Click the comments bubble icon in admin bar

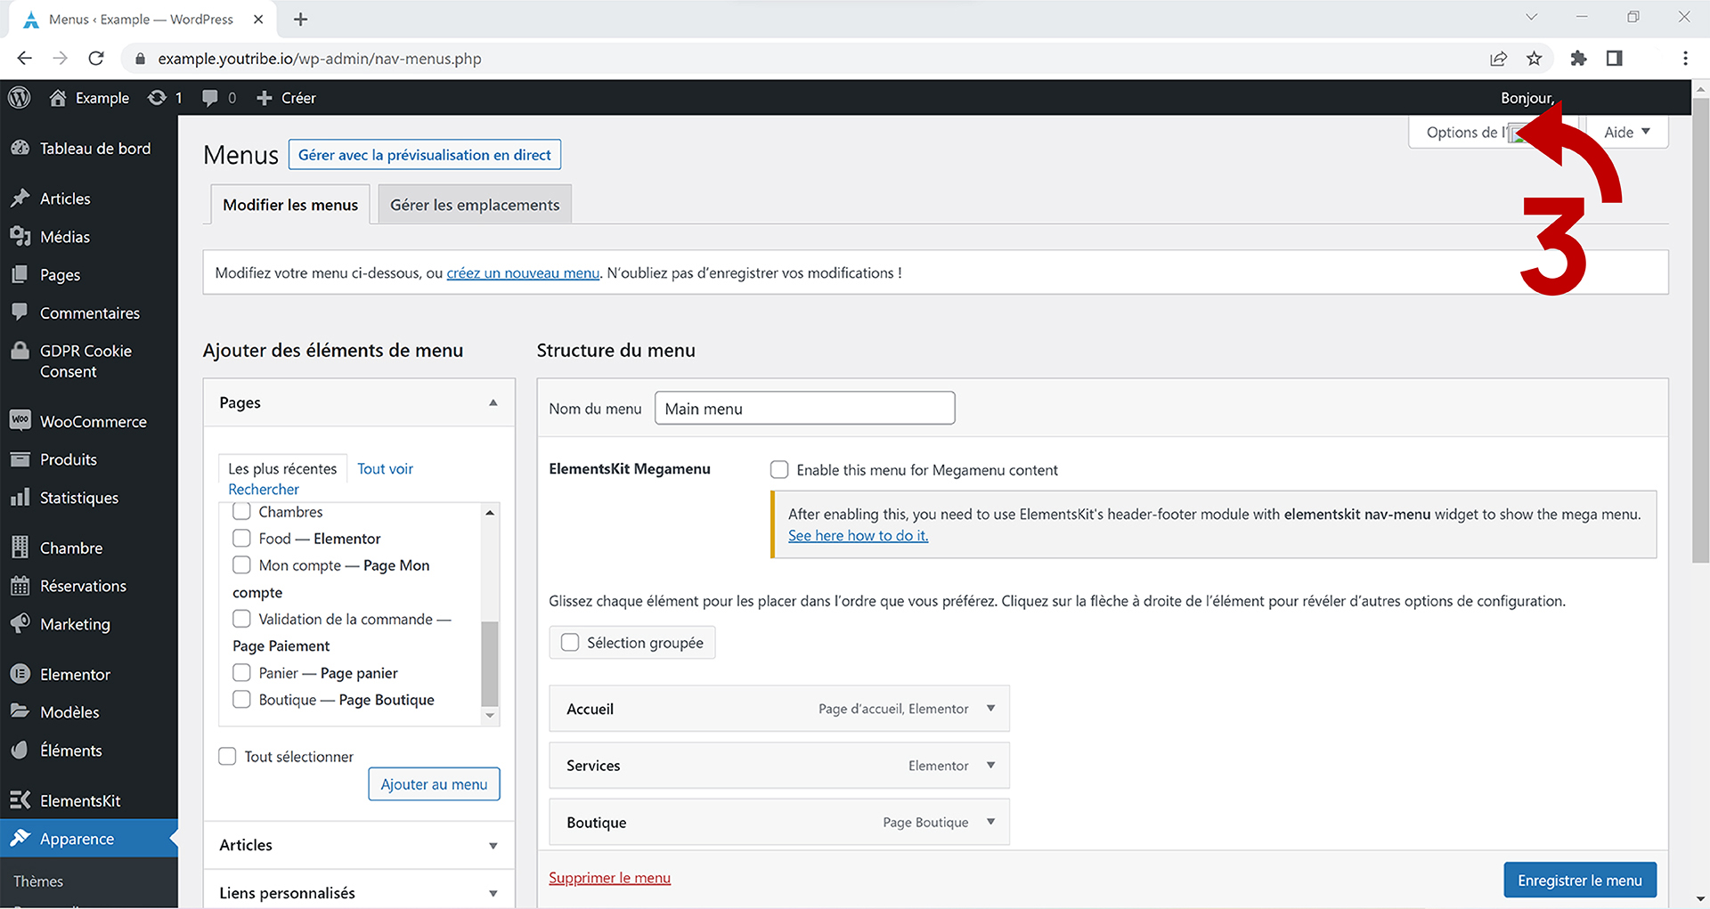coord(210,98)
